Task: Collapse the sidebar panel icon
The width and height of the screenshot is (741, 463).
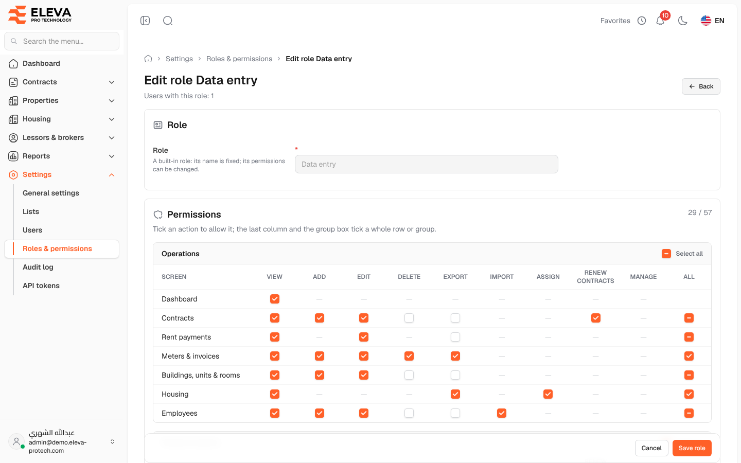Action: point(145,21)
